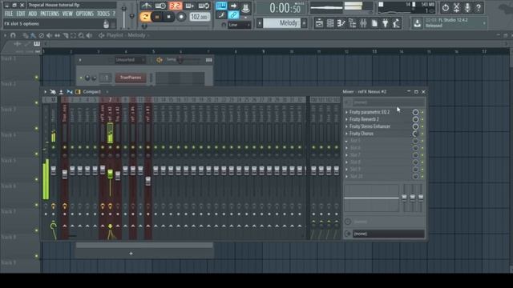This screenshot has height=288, width=513.
Task: Click the multilink controllers link icon
Action: pos(233,14)
